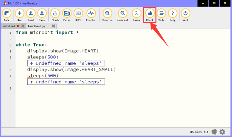Click line 1 'from microbit import *'
The image size is (232, 137).
coord(47,32)
